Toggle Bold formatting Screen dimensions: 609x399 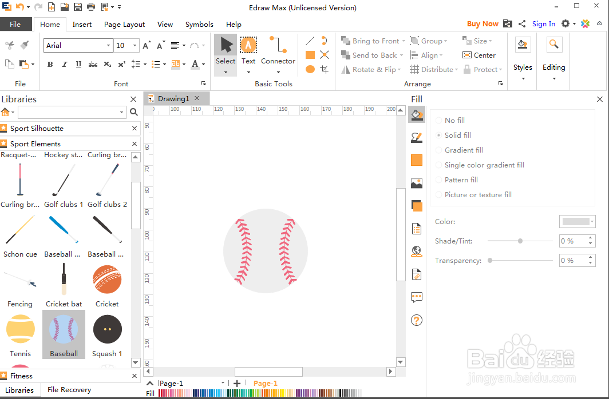(50, 65)
